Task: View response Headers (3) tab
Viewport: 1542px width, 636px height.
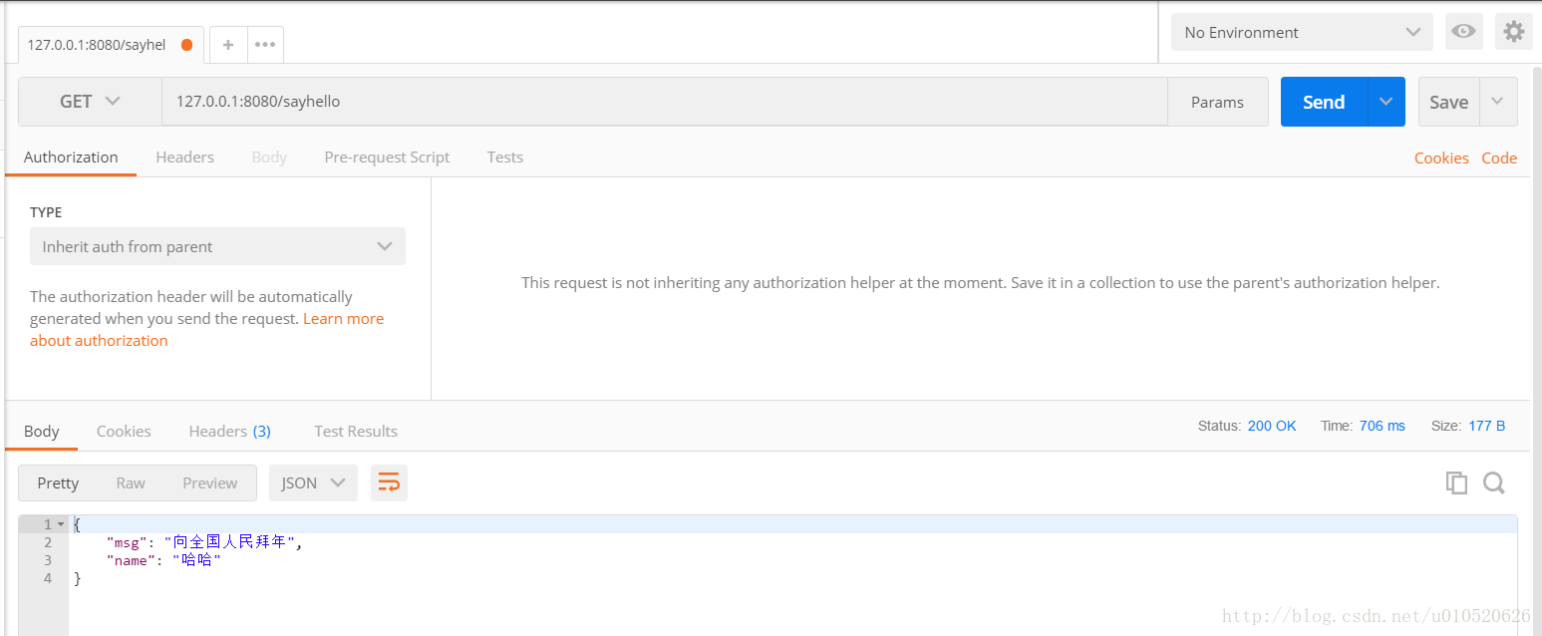Action: coord(229,432)
